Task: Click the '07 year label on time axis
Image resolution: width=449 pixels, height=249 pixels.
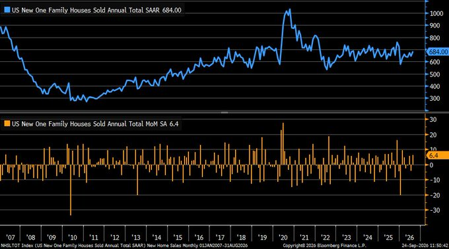Action: (10, 237)
